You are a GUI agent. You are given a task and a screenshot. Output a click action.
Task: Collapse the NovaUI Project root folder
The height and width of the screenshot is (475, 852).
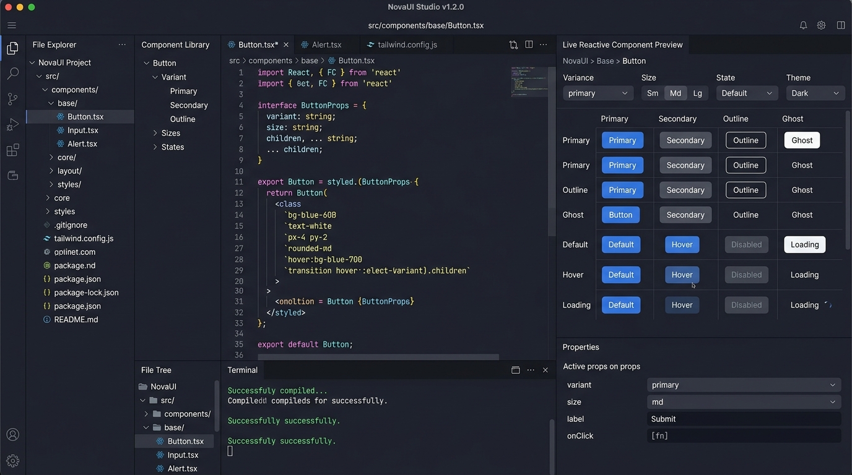tap(32, 62)
